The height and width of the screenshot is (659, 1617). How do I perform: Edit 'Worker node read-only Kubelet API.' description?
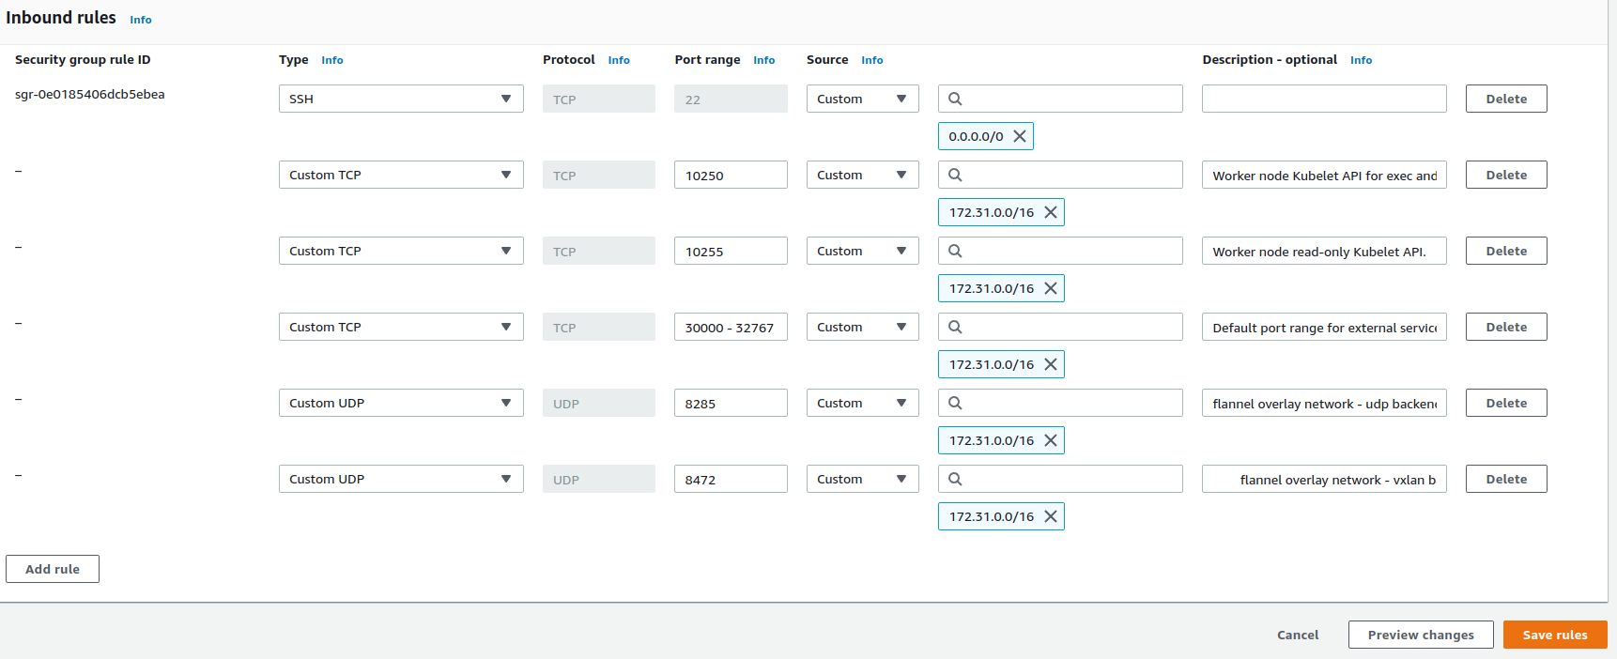click(x=1324, y=251)
